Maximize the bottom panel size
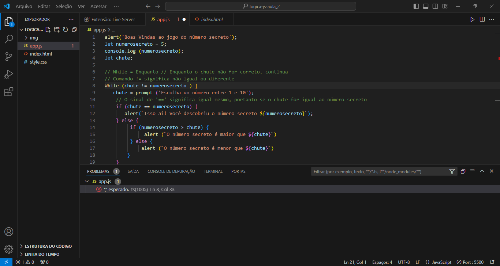500x266 pixels. [482, 171]
